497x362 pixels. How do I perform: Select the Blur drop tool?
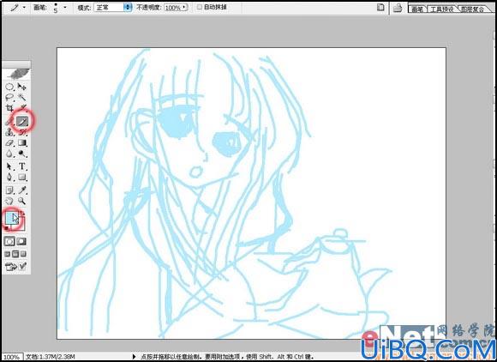[x=9, y=154]
